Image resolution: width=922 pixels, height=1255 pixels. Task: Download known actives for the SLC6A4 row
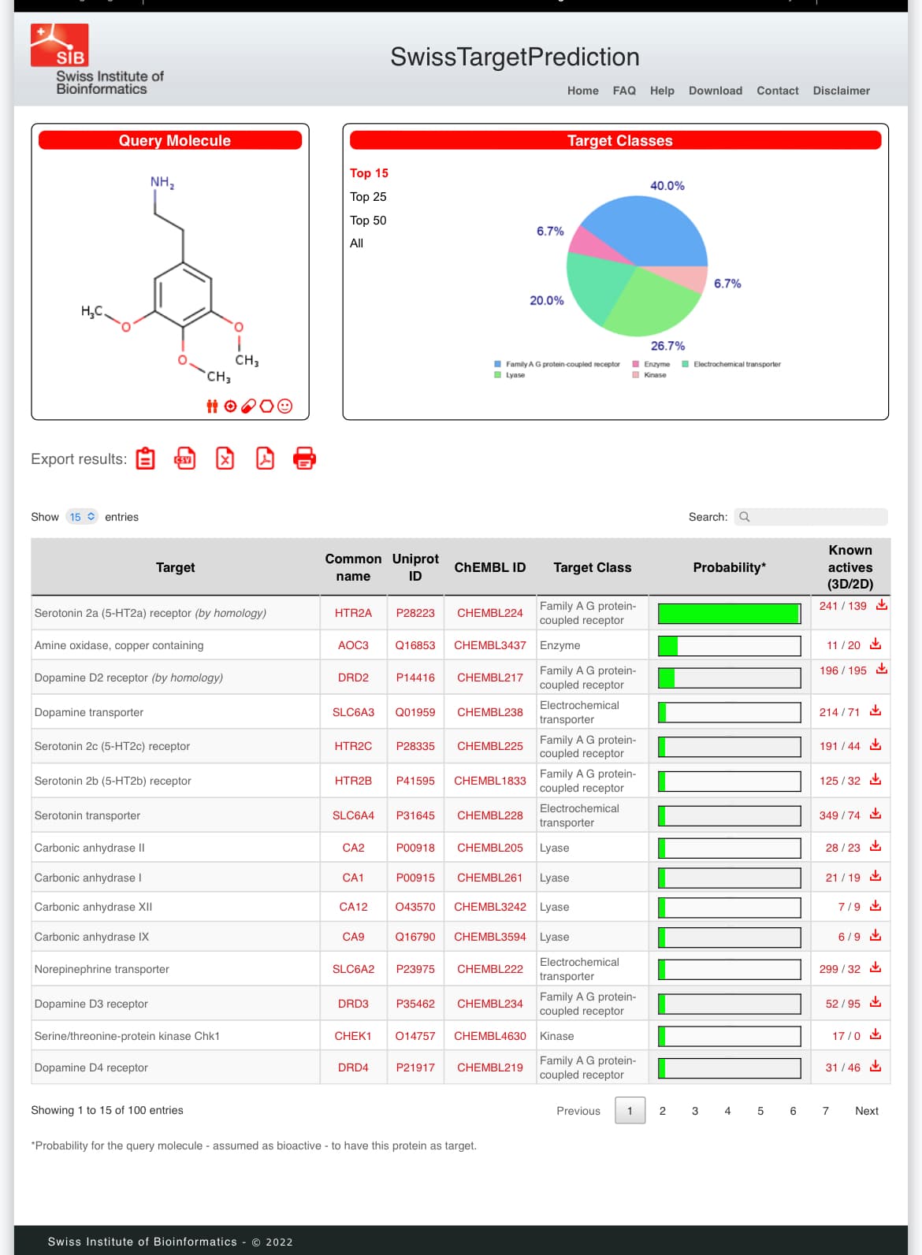[876, 815]
